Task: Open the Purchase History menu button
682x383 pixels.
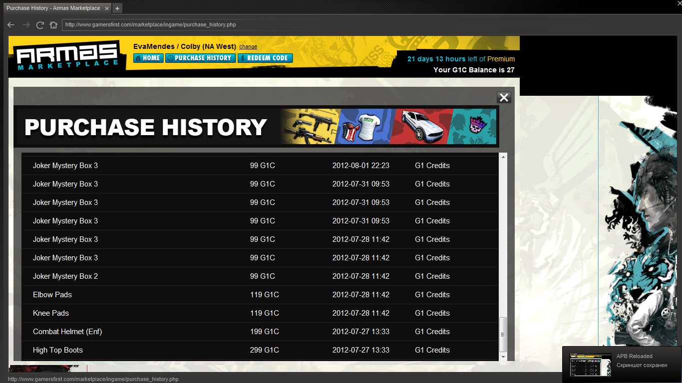Action: (200, 58)
